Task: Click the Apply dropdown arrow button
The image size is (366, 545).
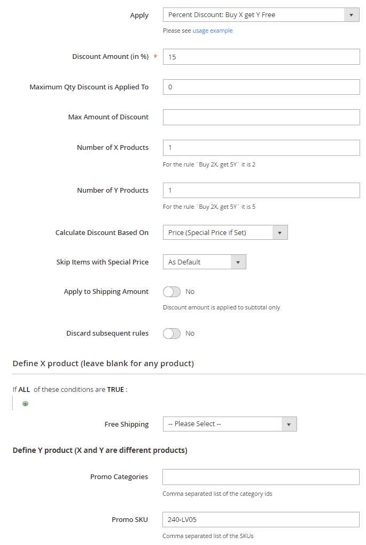Action: click(x=351, y=15)
